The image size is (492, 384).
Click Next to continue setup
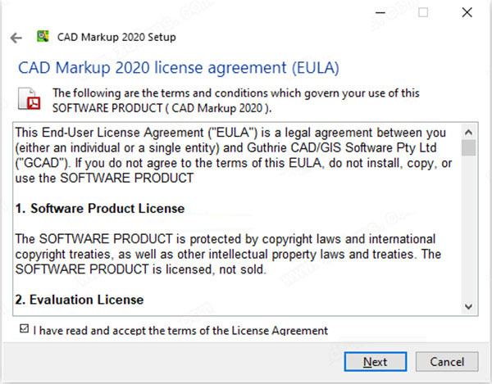click(376, 362)
